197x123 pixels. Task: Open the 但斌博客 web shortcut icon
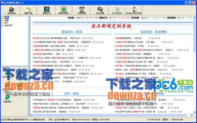(x=8, y=98)
